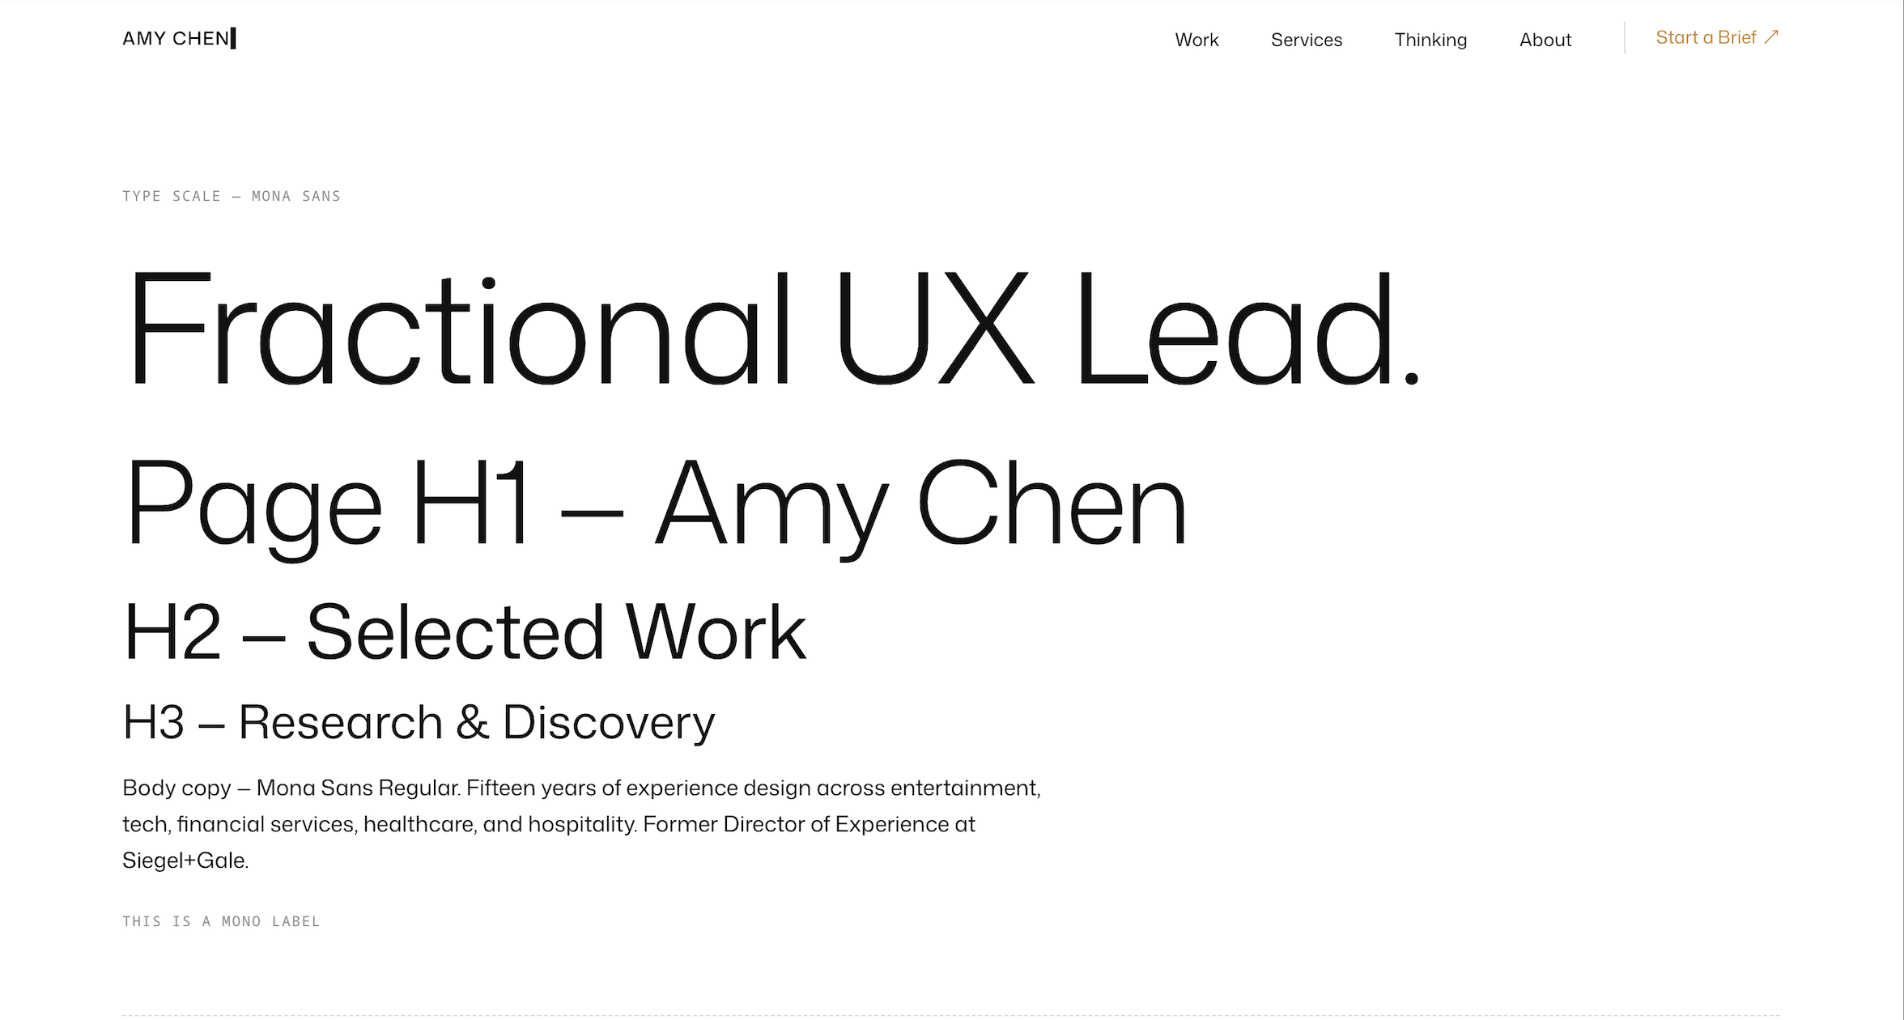Image resolution: width=1904 pixels, height=1020 pixels.
Task: Click the H2 — Selected Work heading
Action: 465,631
